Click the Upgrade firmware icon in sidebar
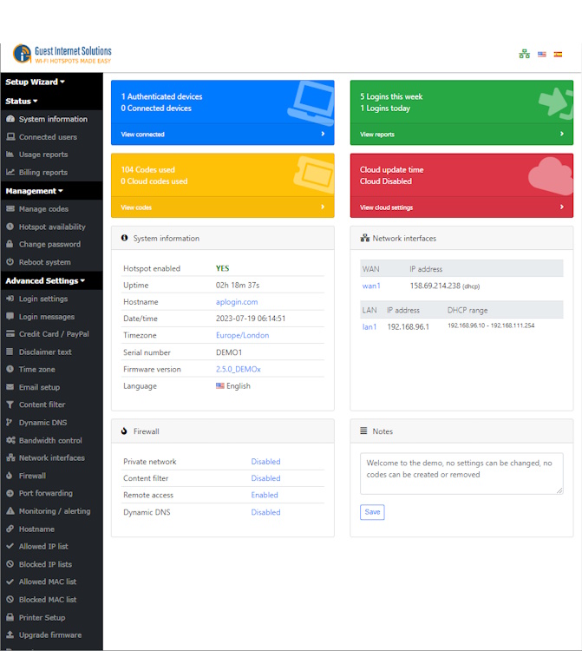The width and height of the screenshot is (582, 651). [x=10, y=635]
